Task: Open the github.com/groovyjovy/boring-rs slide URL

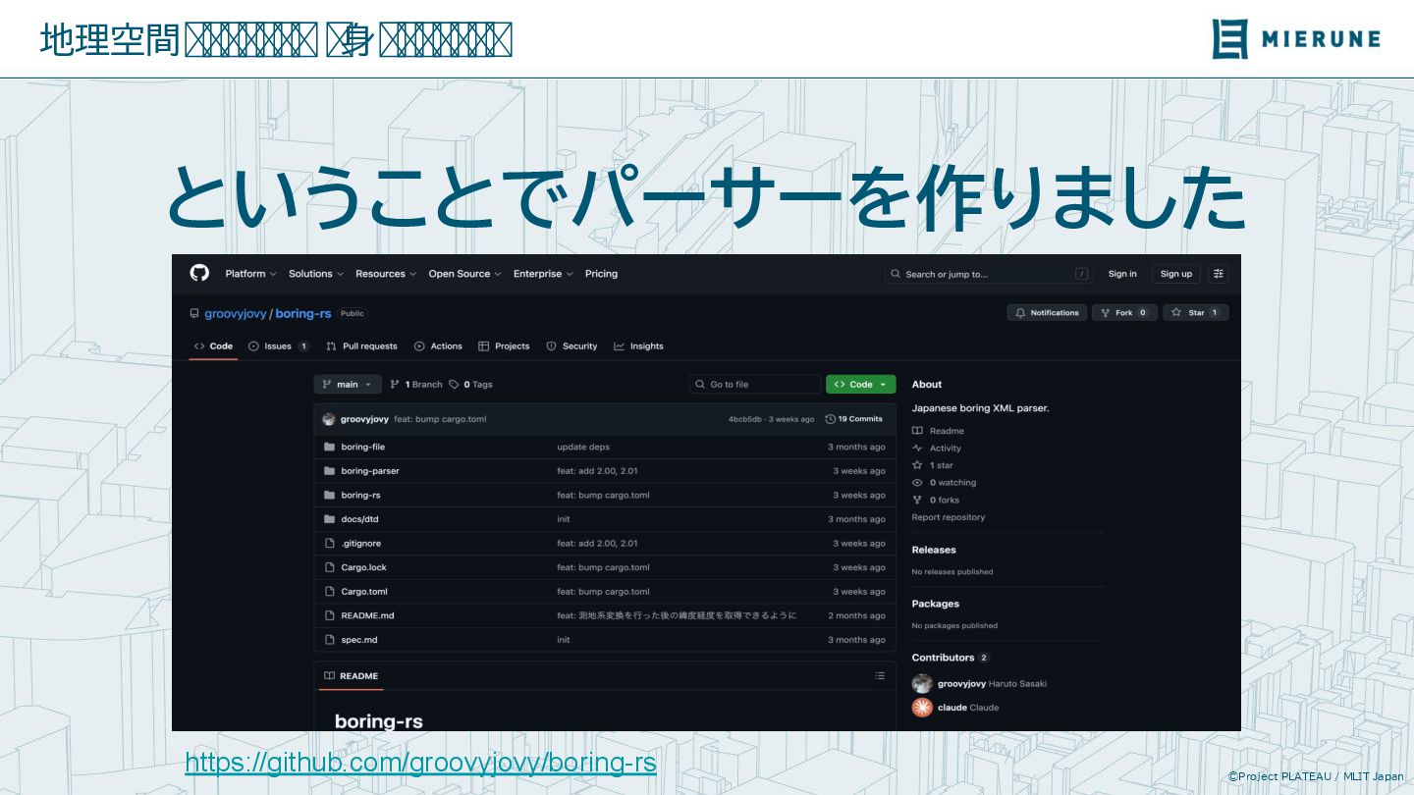Action: (x=420, y=763)
